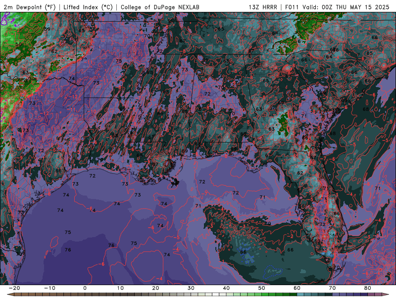
Task: Click the "Lifted Index (°C)" title text
Action: click(88, 7)
